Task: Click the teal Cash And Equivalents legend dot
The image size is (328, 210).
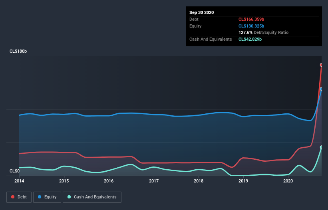Action: point(69,197)
